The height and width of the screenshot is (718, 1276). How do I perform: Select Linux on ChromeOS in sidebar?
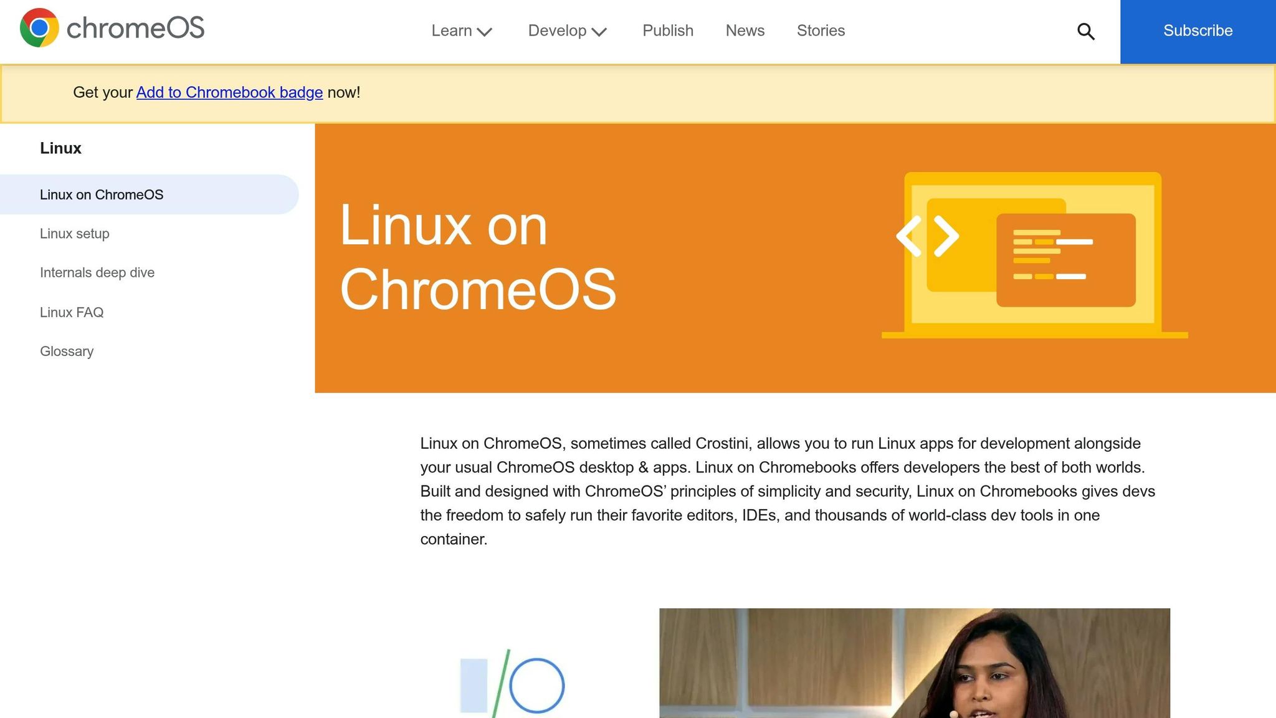point(150,194)
